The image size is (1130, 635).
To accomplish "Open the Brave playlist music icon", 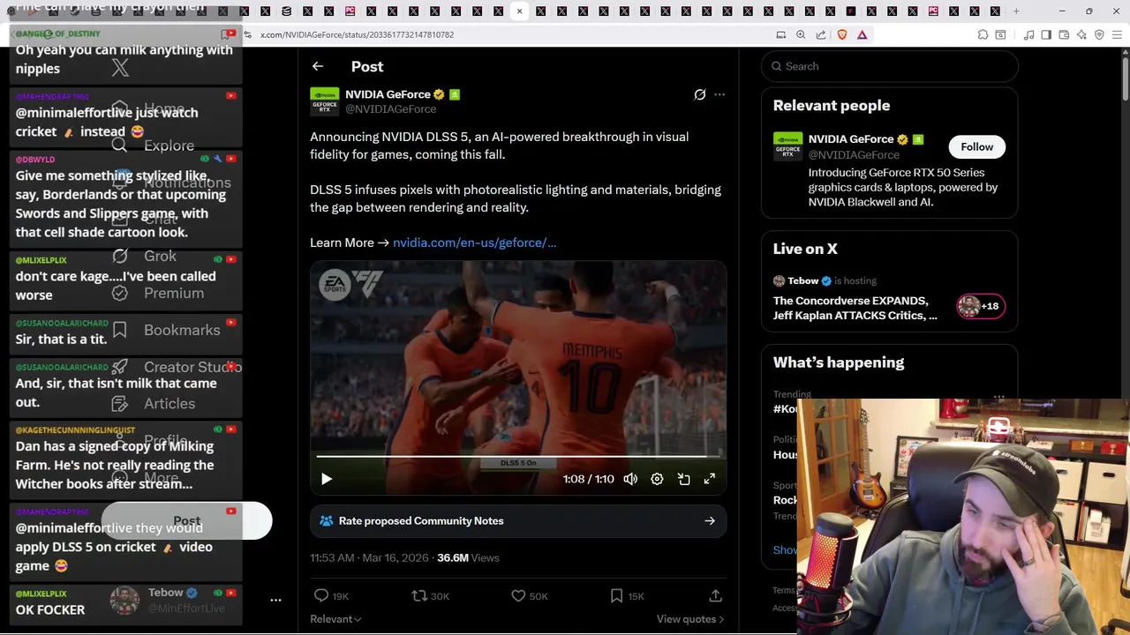I will pos(1028,35).
